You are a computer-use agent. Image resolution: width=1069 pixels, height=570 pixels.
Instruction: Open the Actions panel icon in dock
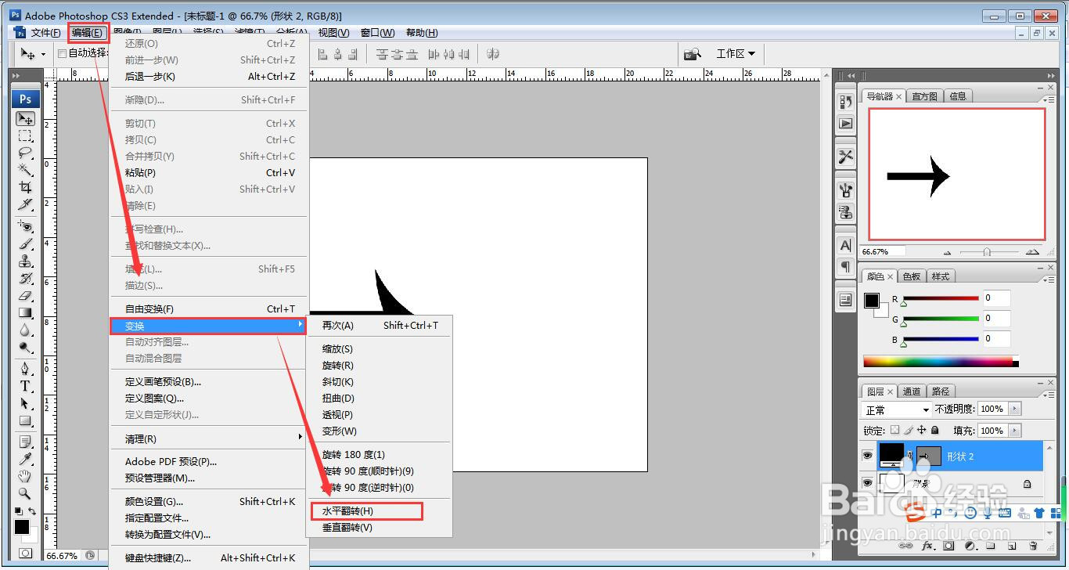845,124
